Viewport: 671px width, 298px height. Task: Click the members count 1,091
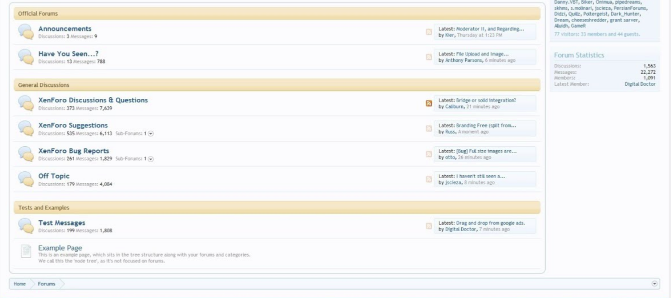(x=650, y=78)
